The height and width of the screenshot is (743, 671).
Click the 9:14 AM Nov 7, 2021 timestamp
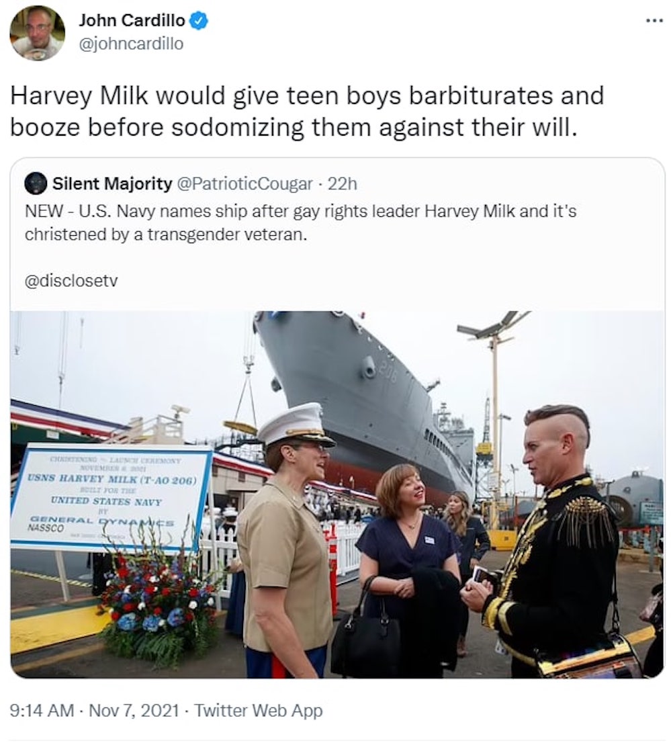click(x=95, y=710)
